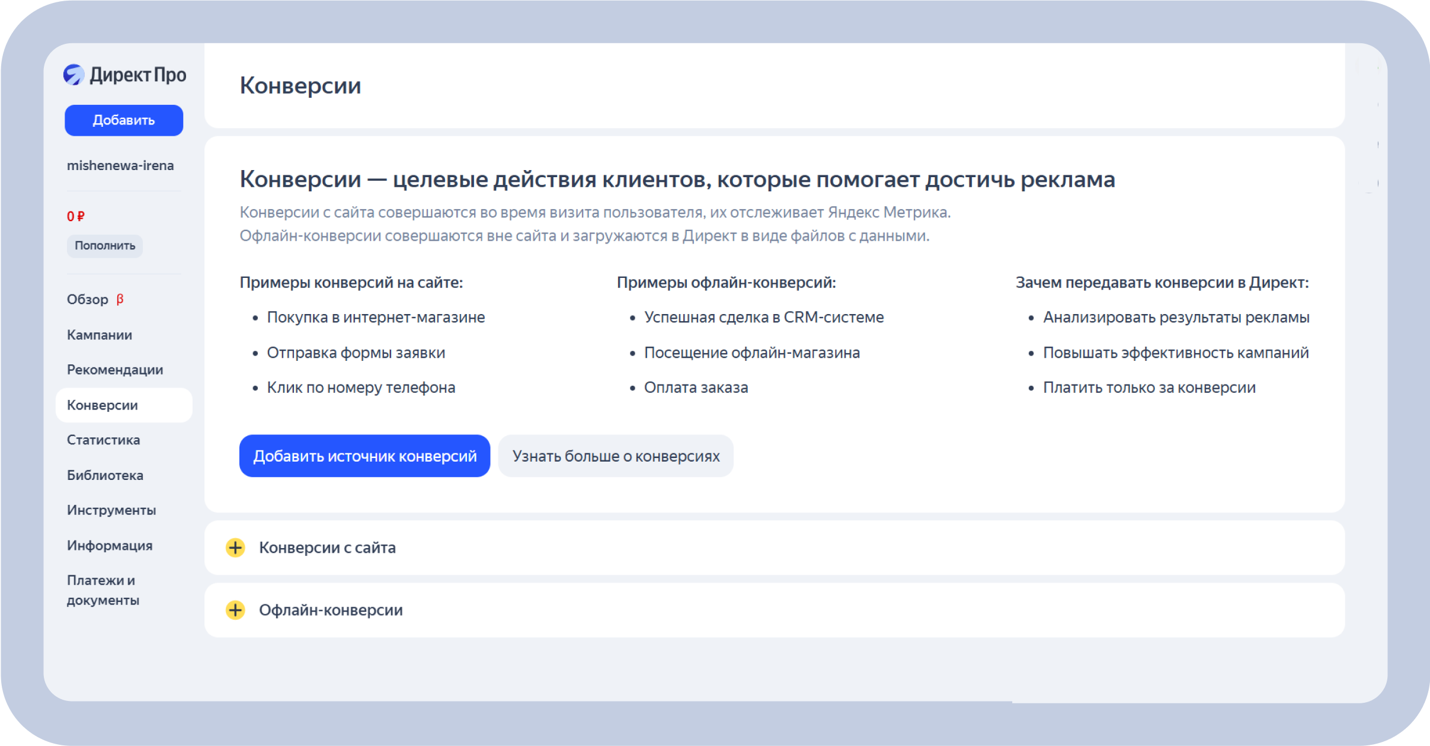Click account name mishenewa-irena

tap(120, 165)
